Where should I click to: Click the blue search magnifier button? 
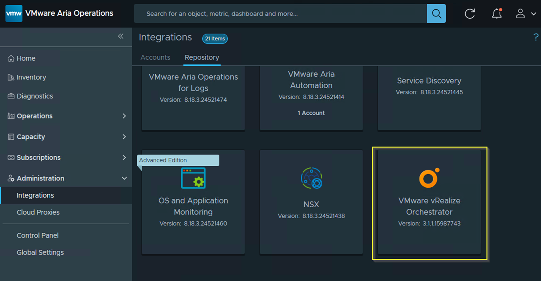click(436, 14)
